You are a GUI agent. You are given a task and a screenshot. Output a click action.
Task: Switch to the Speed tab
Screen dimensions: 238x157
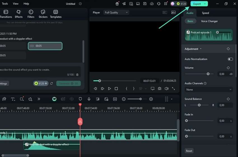[x=205, y=13]
